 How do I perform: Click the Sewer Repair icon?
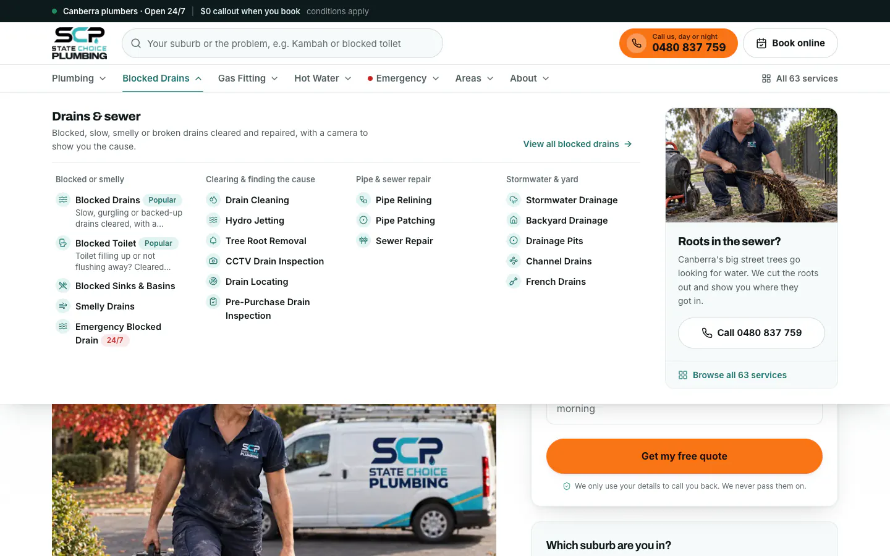pos(363,240)
